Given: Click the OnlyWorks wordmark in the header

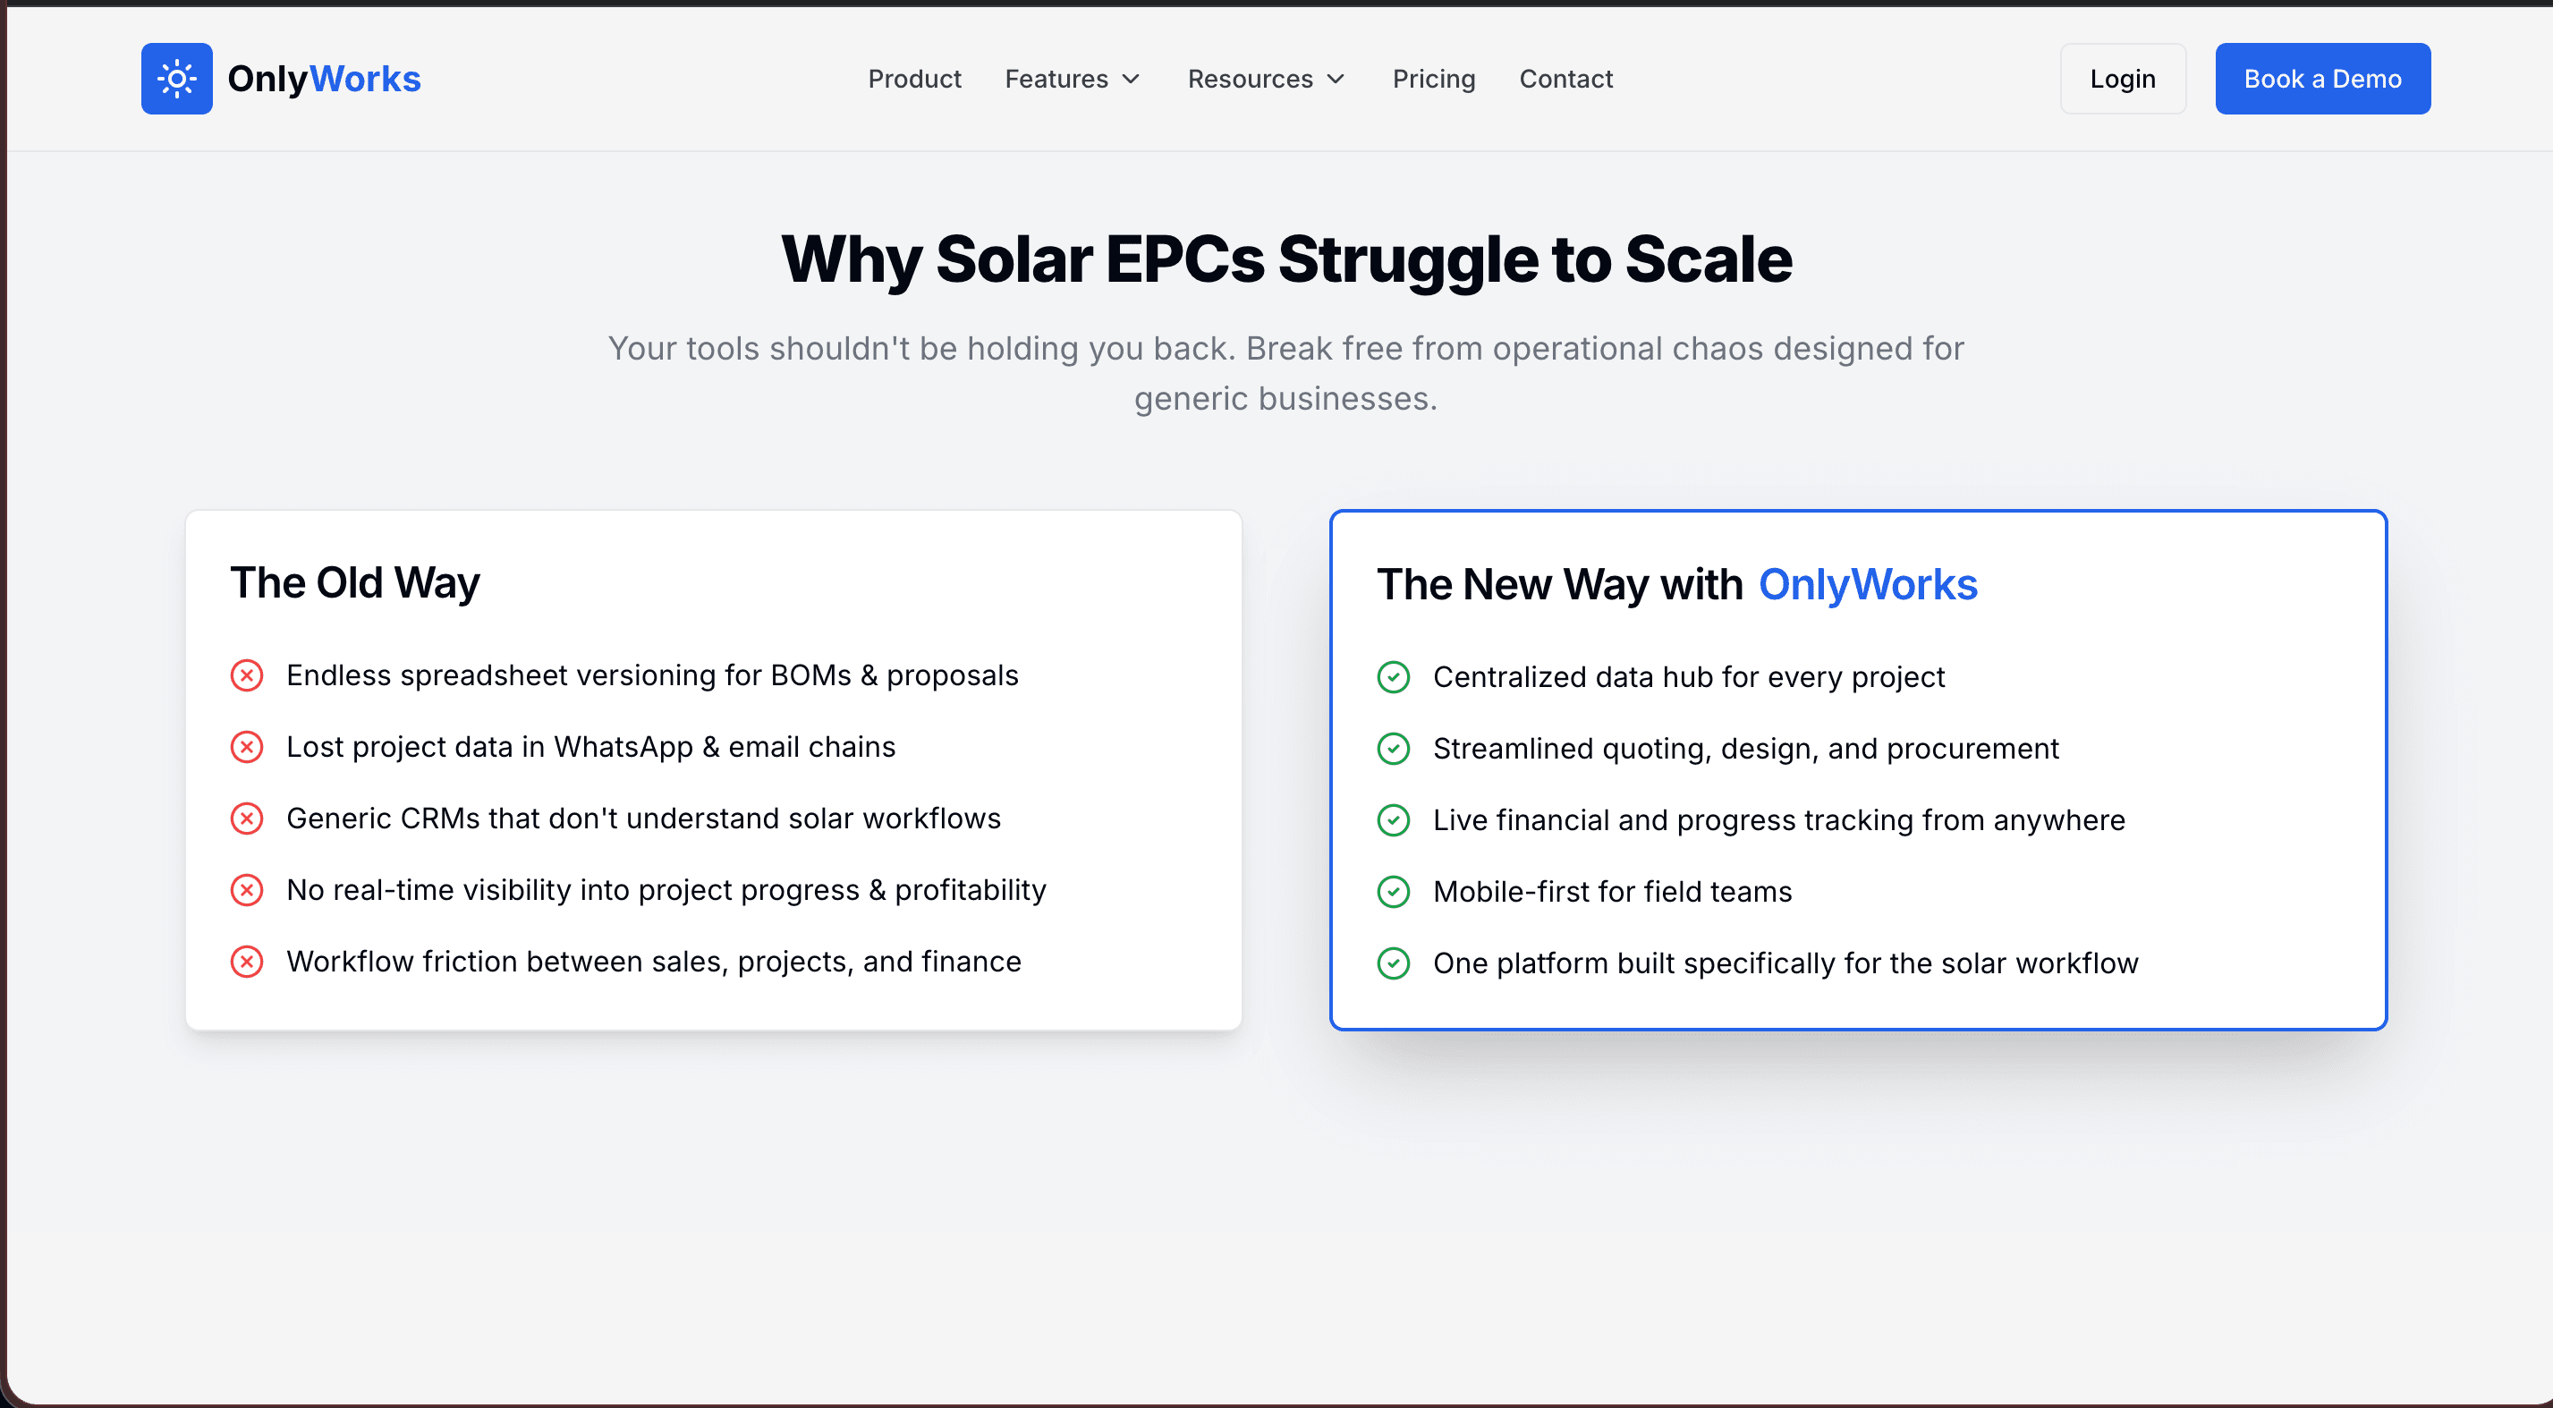Looking at the screenshot, I should pyautogui.click(x=325, y=79).
